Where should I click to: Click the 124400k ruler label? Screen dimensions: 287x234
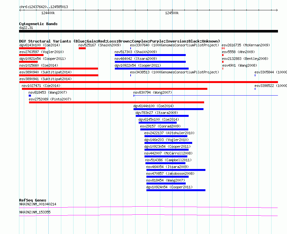point(48,13)
